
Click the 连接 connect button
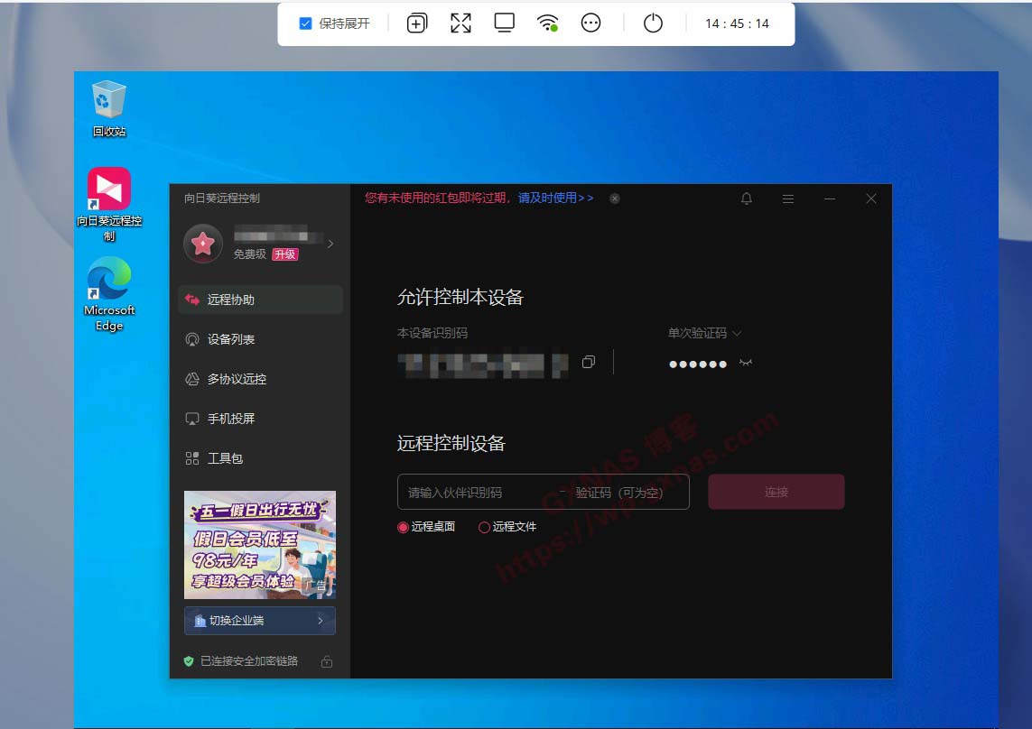click(x=776, y=492)
